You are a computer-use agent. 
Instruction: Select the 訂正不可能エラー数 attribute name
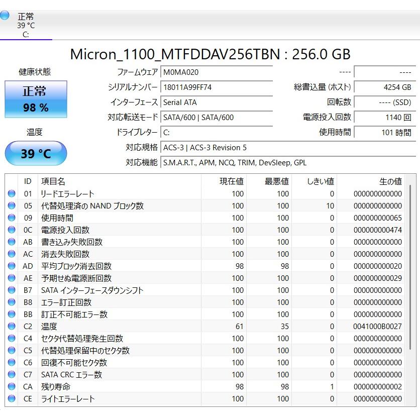pos(74,314)
